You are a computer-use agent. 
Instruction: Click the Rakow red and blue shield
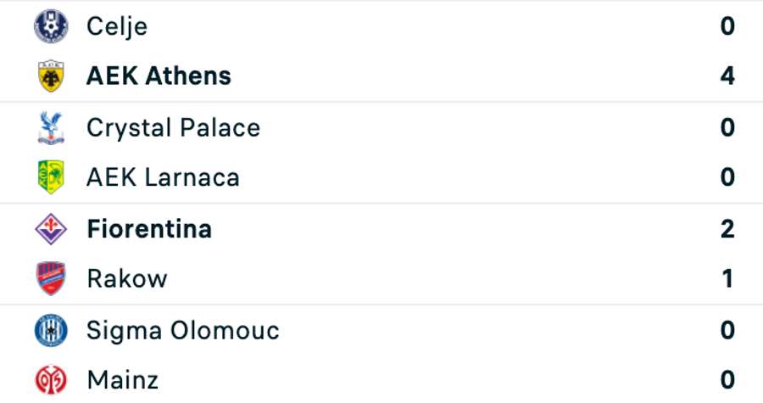pos(51,278)
